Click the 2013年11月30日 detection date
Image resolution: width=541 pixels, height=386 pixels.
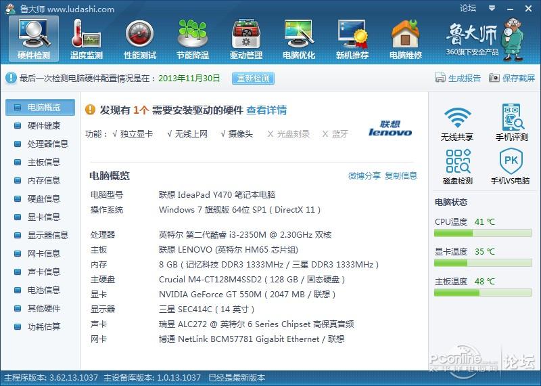(x=189, y=78)
